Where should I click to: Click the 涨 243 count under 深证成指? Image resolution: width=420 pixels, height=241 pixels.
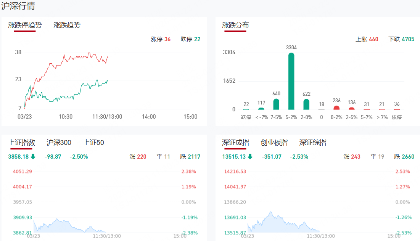(x=352, y=156)
